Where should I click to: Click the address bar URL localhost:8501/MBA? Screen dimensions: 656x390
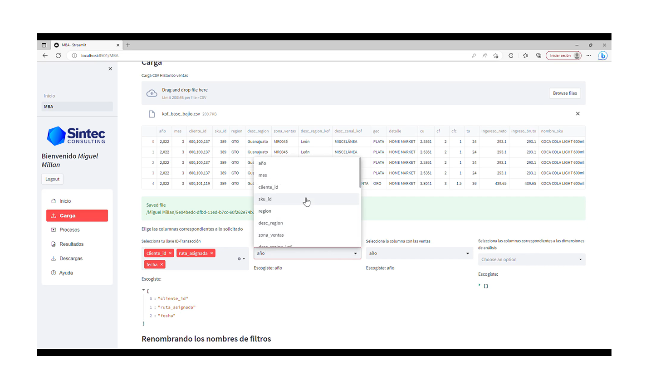100,56
